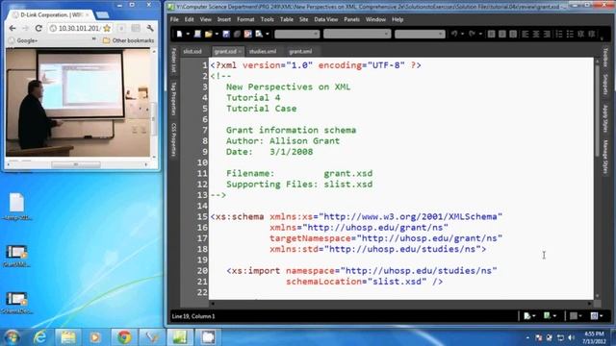Click the Undo arrow icon

tap(454, 35)
